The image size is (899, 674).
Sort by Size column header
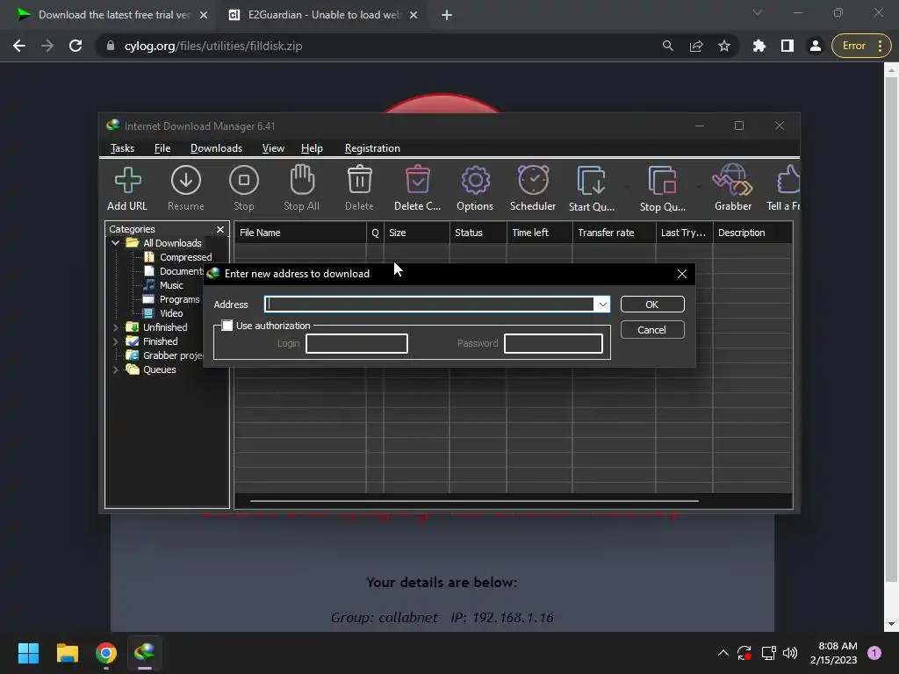tap(416, 233)
